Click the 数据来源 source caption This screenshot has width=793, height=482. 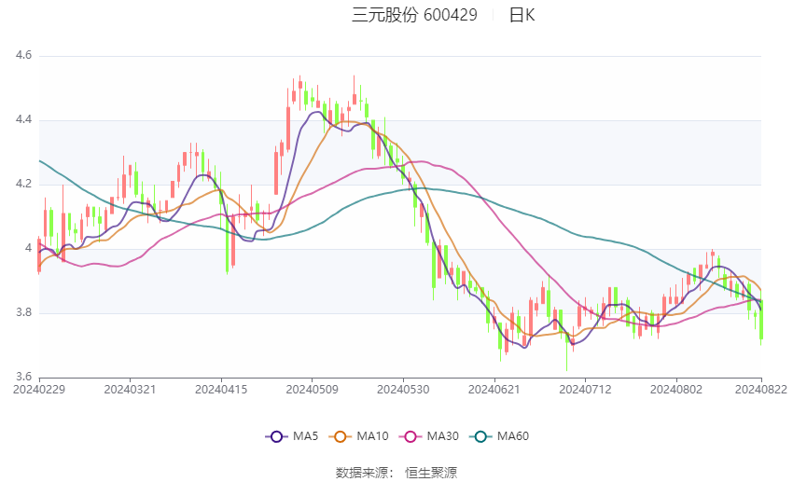(x=363, y=473)
